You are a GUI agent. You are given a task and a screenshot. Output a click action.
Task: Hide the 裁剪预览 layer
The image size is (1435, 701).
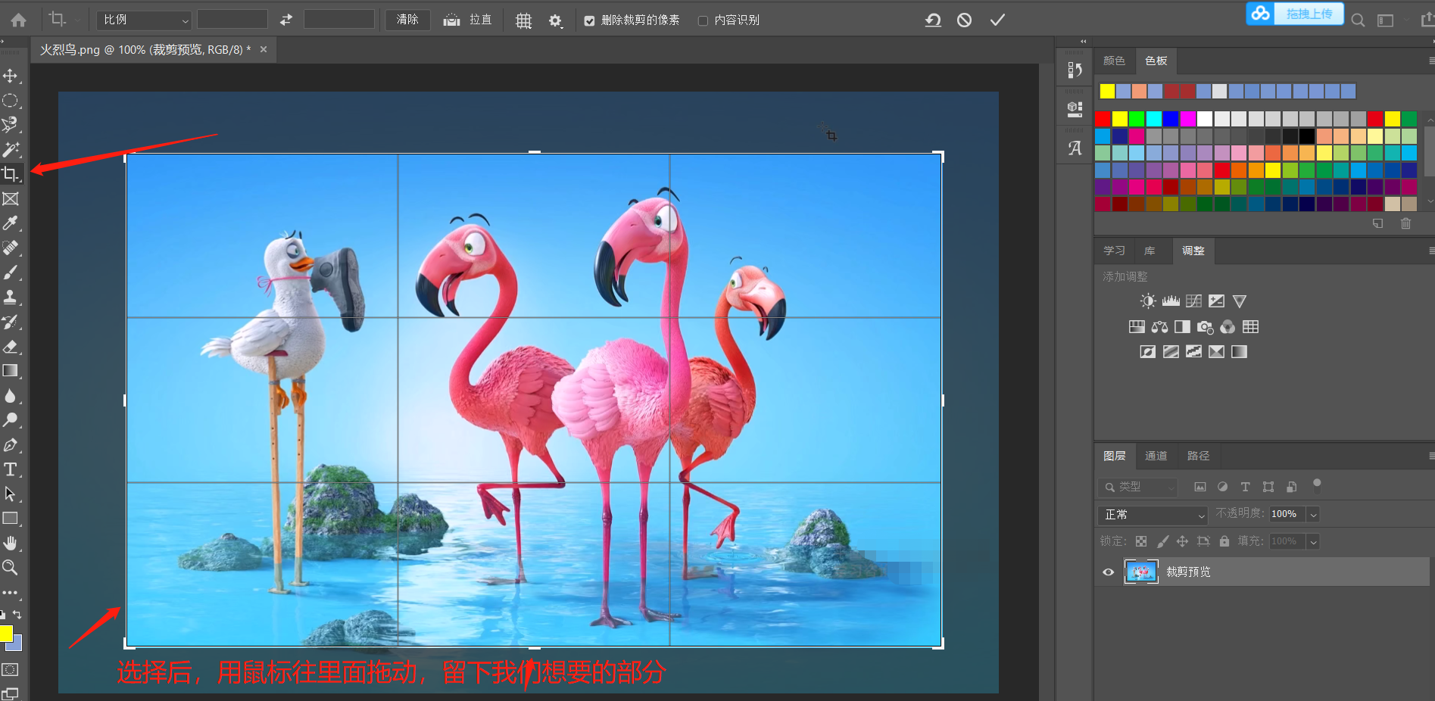(x=1108, y=572)
